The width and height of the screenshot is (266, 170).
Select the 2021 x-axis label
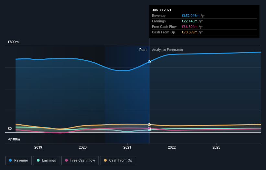tap(127, 147)
